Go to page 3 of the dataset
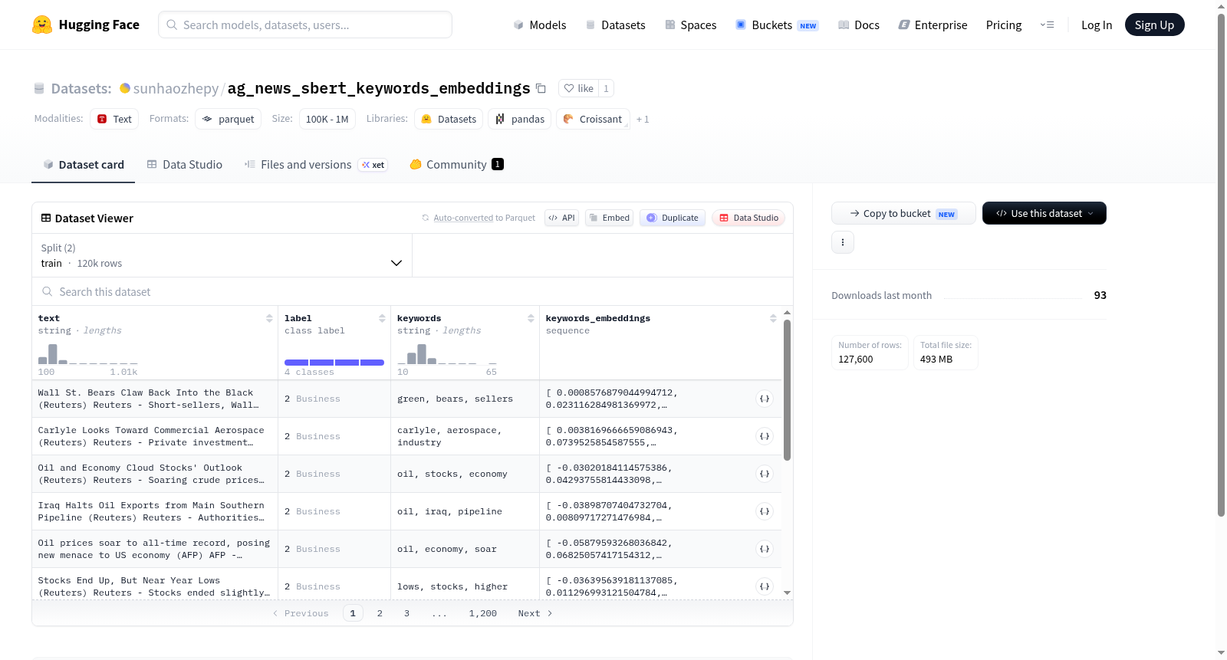Image resolution: width=1227 pixels, height=660 pixels. tap(406, 613)
